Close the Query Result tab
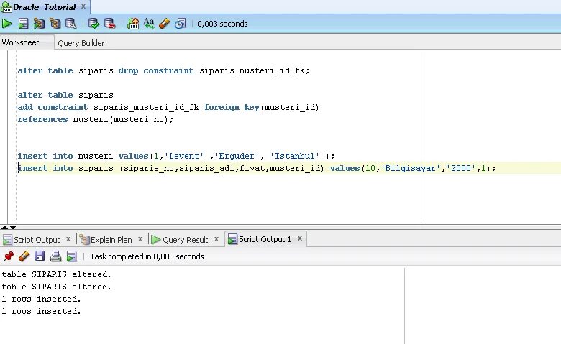561x344 pixels. coord(216,239)
